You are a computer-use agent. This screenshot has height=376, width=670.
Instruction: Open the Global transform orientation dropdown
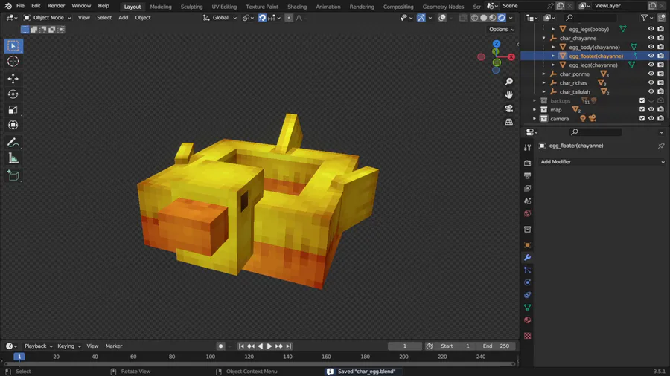(220, 18)
